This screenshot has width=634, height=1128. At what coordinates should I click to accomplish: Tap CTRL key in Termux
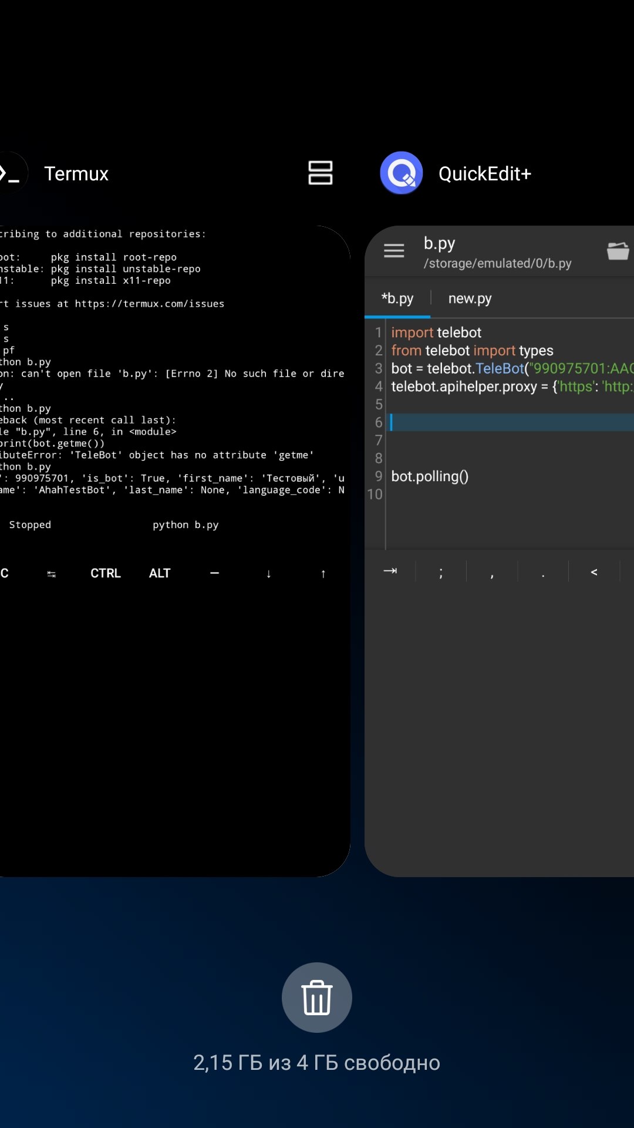106,573
